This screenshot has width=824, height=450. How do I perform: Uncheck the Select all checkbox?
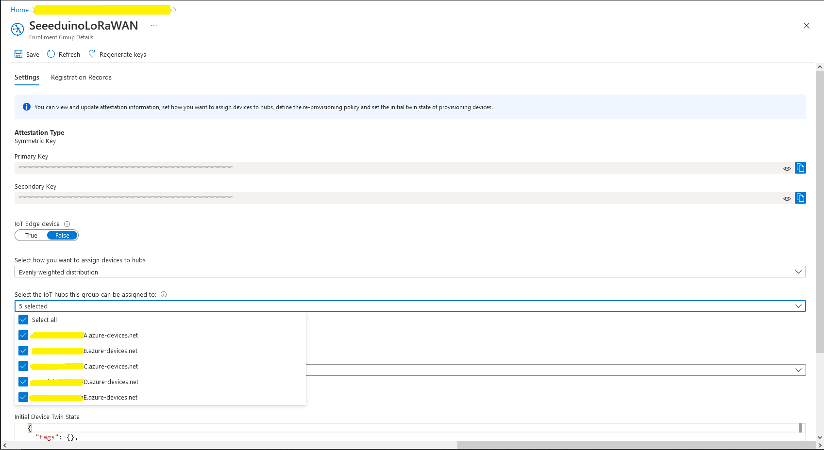coord(23,320)
